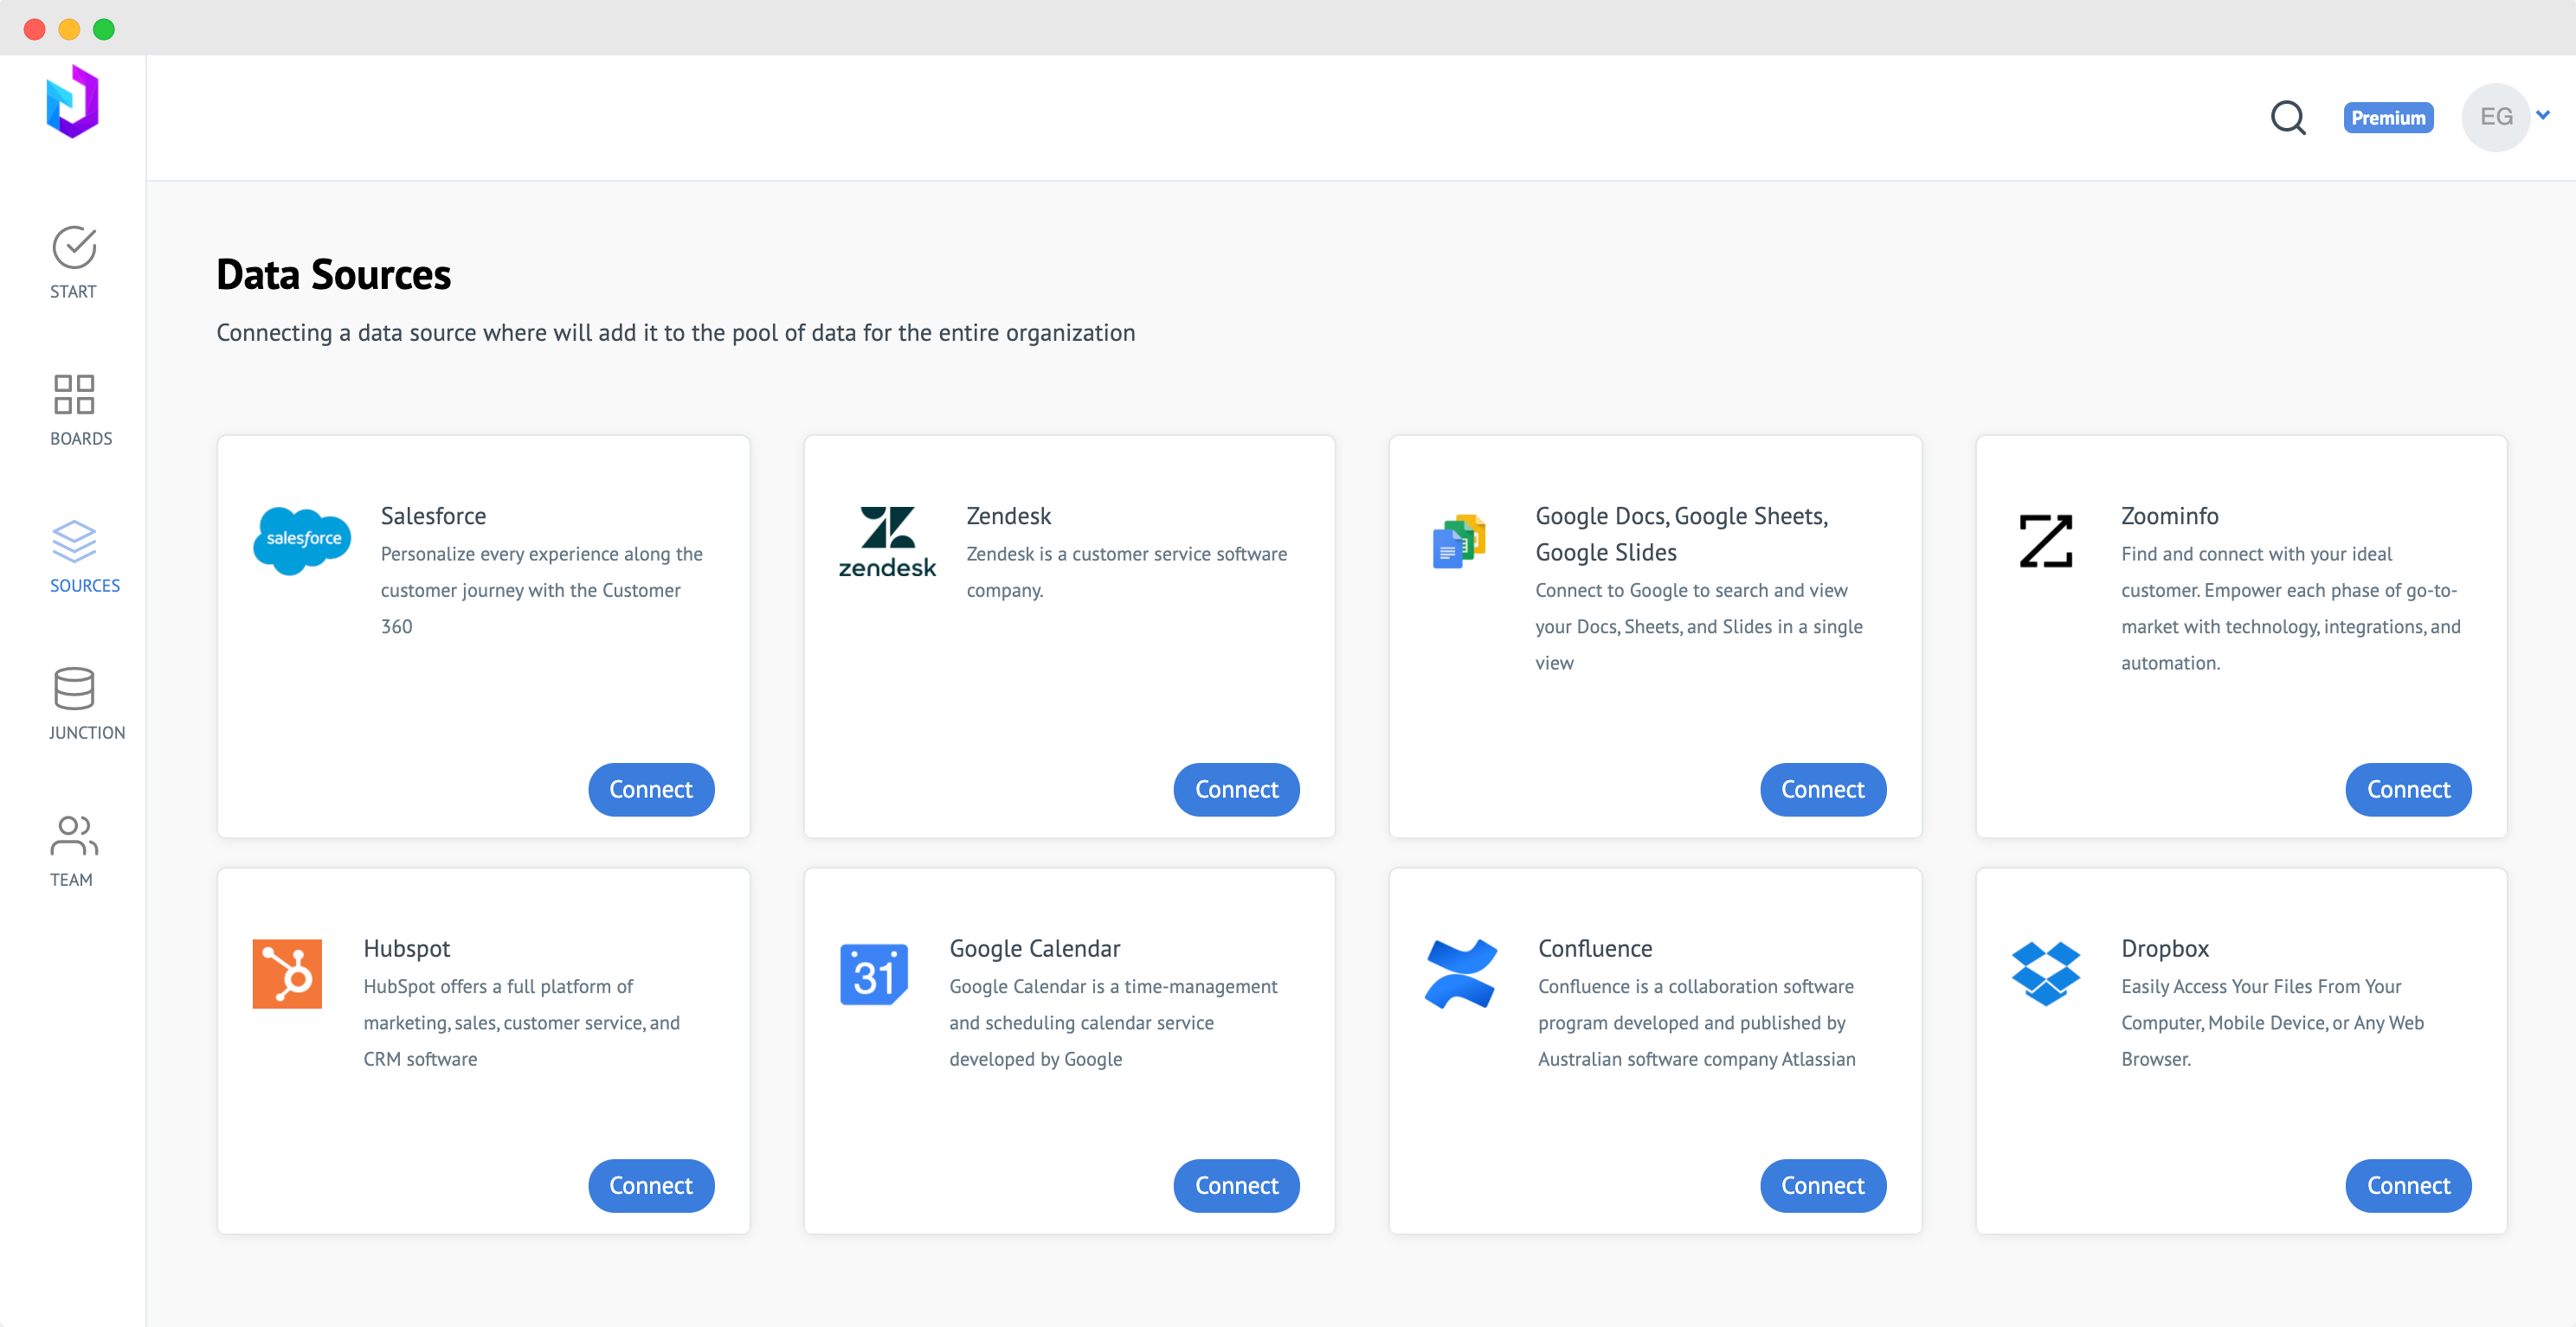
Task: Click the Premium badge
Action: [x=2387, y=118]
